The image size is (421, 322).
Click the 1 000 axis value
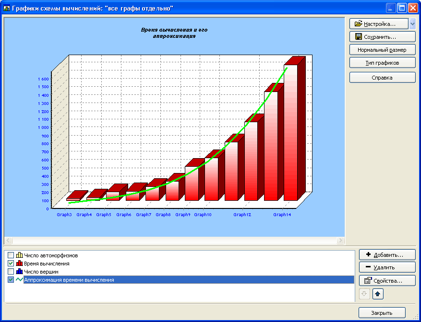pos(44,127)
